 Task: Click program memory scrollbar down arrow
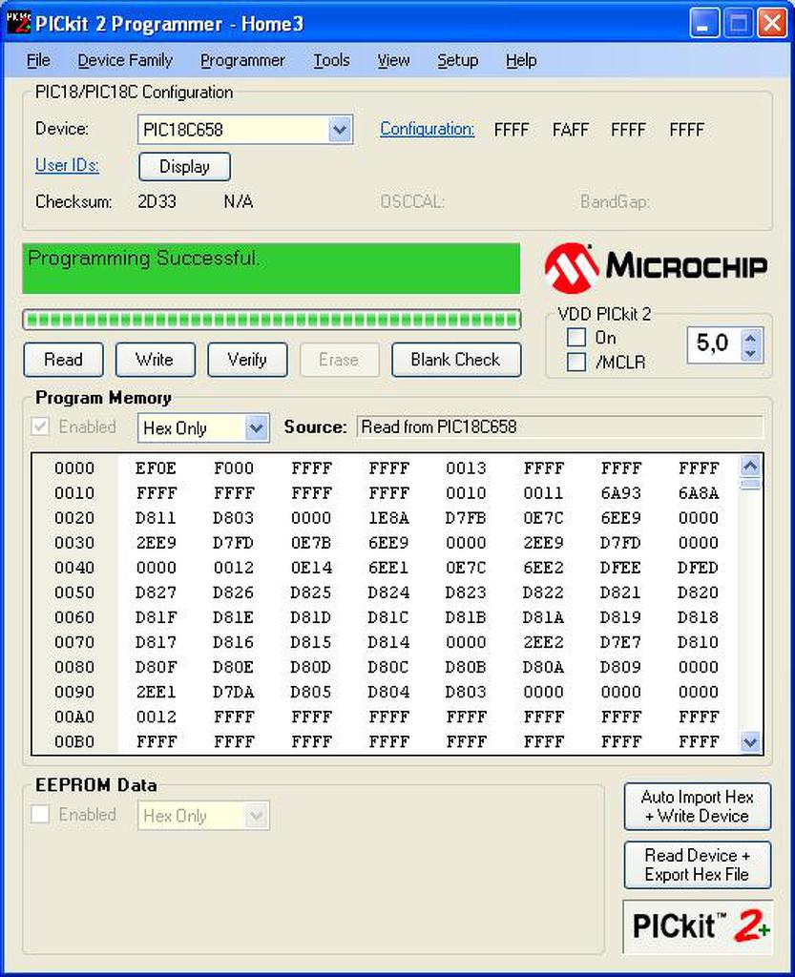tap(751, 742)
